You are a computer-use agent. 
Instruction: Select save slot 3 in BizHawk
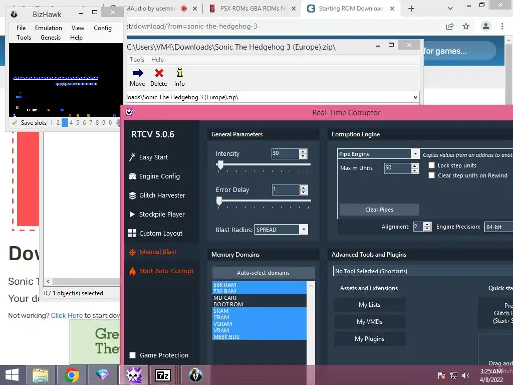65,123
